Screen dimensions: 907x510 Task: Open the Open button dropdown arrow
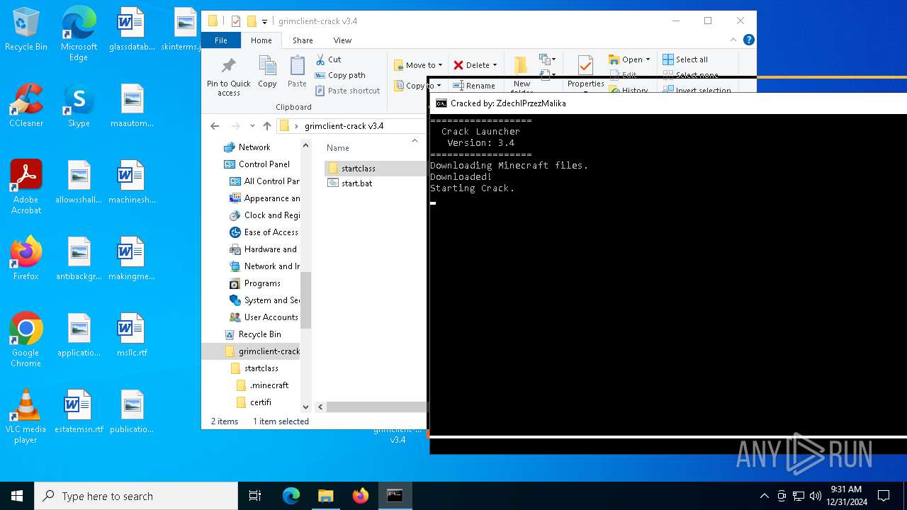point(648,59)
